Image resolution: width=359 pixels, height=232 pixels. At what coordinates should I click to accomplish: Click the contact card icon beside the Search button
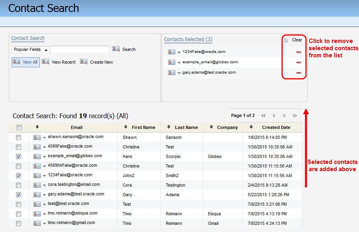click(116, 49)
